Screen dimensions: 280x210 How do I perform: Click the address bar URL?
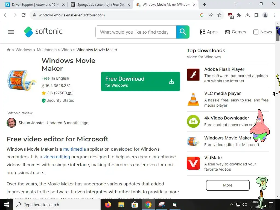click(x=72, y=15)
